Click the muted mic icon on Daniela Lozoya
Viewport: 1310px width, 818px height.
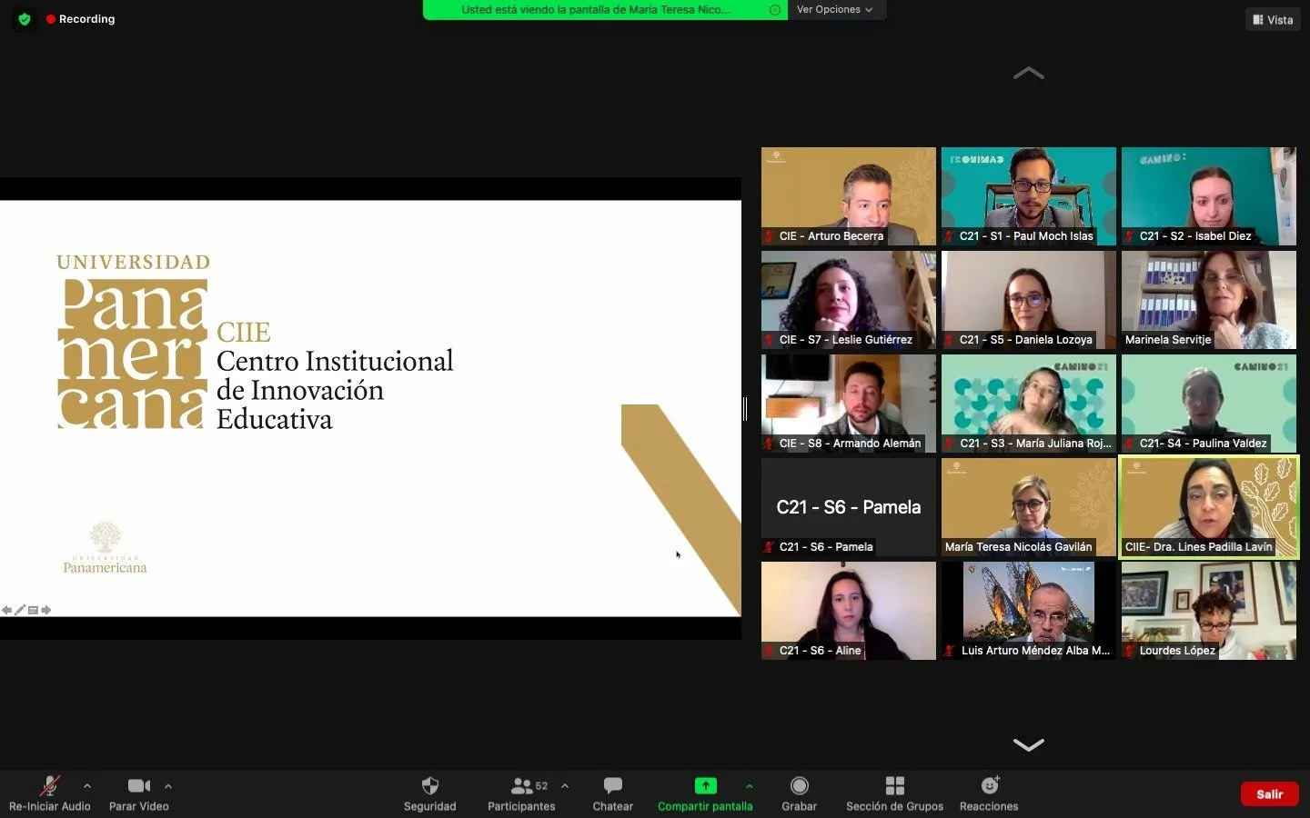tap(950, 340)
